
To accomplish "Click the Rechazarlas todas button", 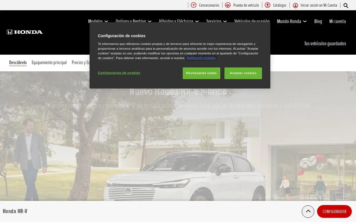I will (201, 73).
